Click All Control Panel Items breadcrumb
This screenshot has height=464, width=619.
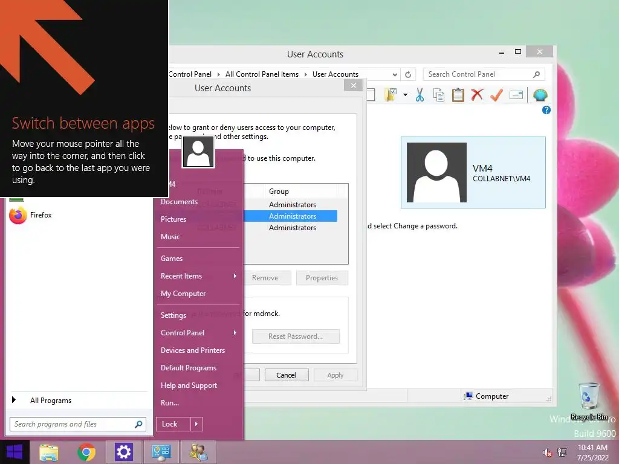(x=262, y=74)
